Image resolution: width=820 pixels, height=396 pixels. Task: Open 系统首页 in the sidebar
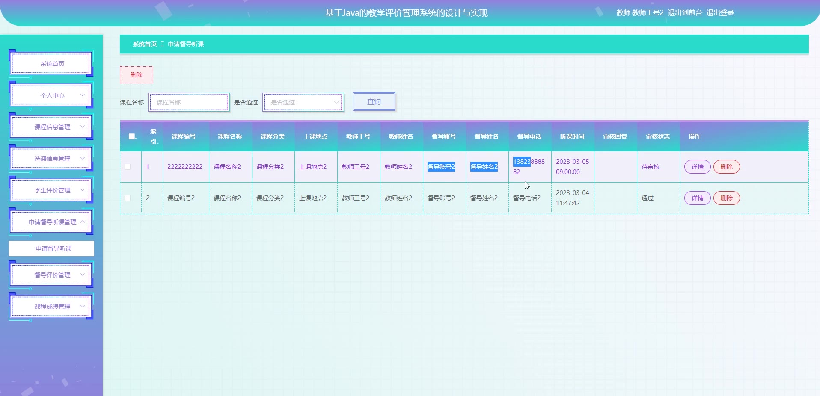point(51,64)
